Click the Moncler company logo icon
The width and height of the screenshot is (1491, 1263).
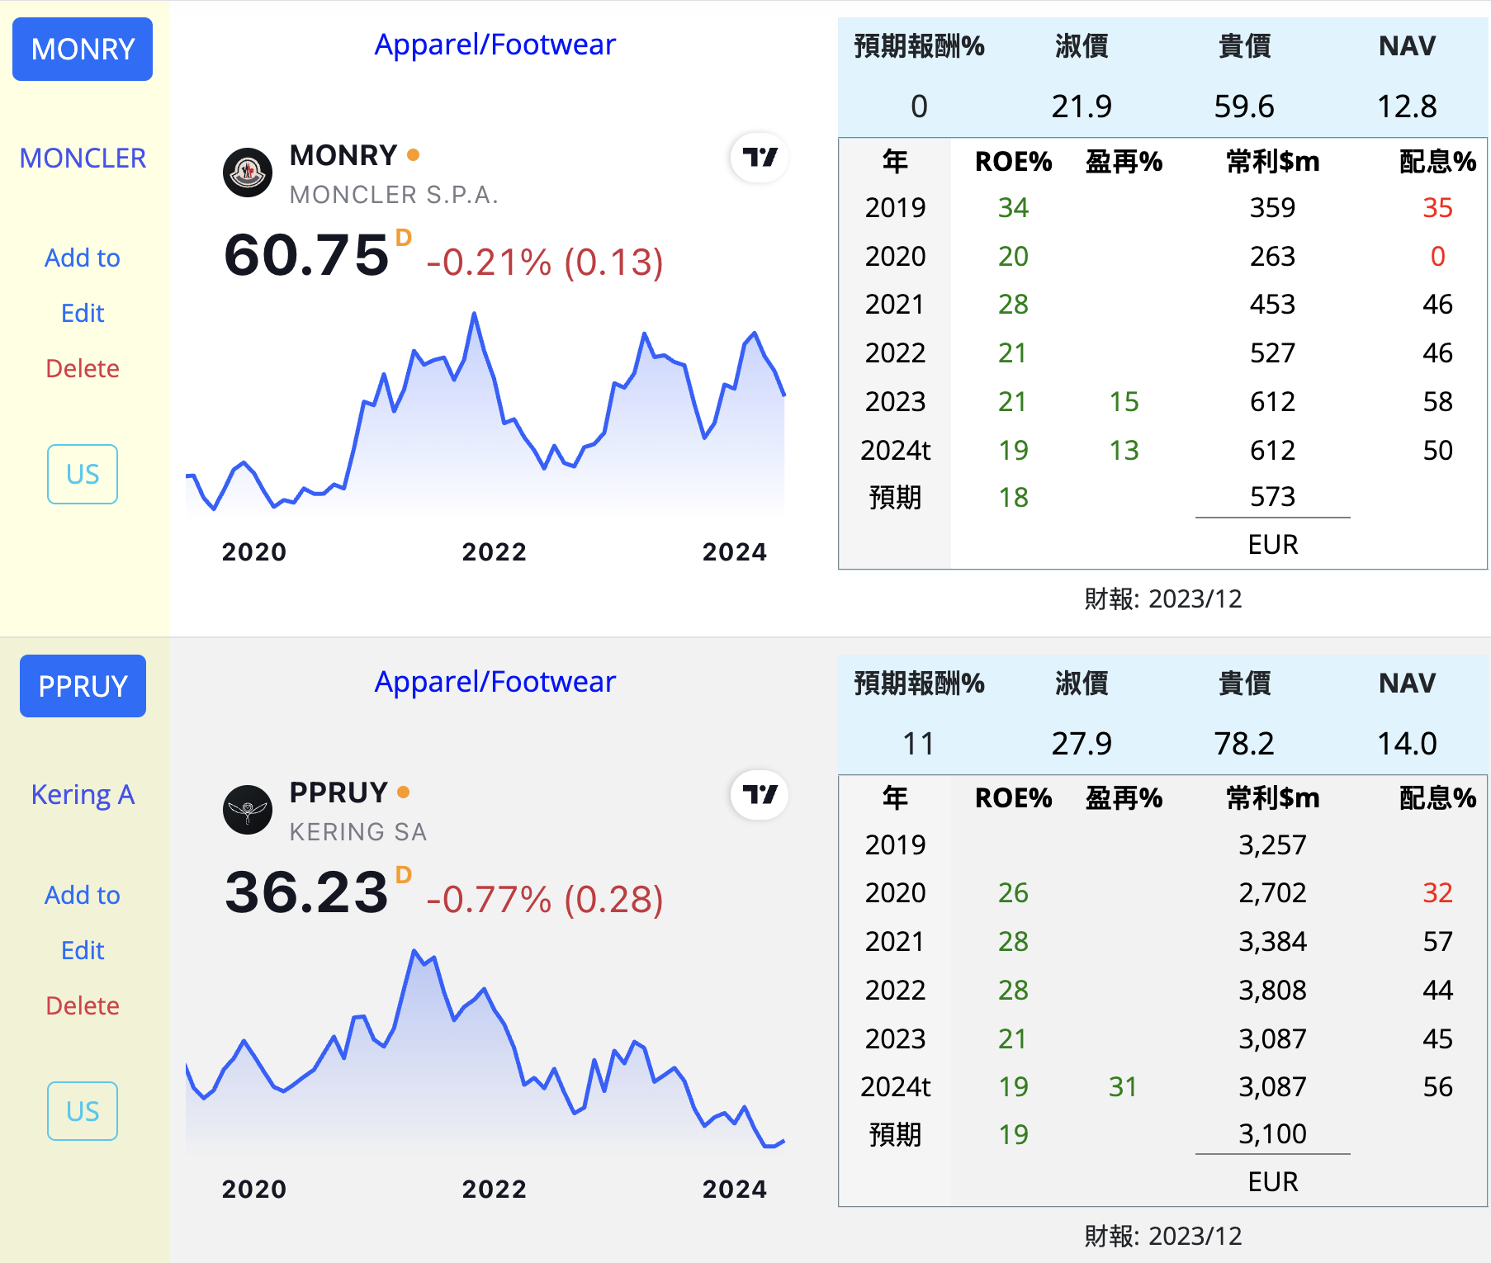tap(248, 173)
